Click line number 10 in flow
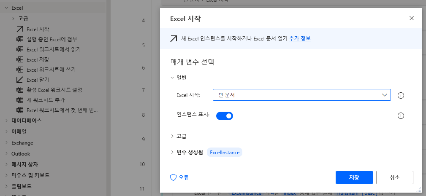426x196 pixels. [x=142, y=164]
